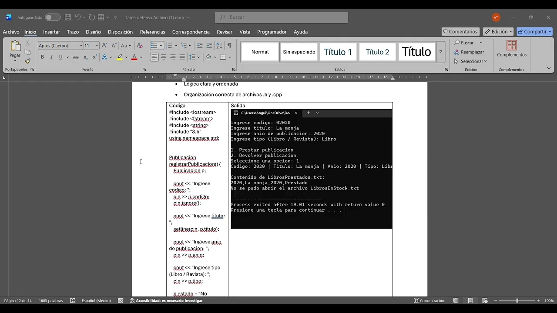Open the font name dropdown Aptos (Cuerpo)
Viewport: 557px width, 313px height.
click(60, 46)
